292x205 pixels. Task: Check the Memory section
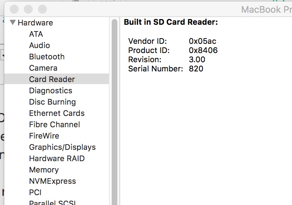pos(44,170)
